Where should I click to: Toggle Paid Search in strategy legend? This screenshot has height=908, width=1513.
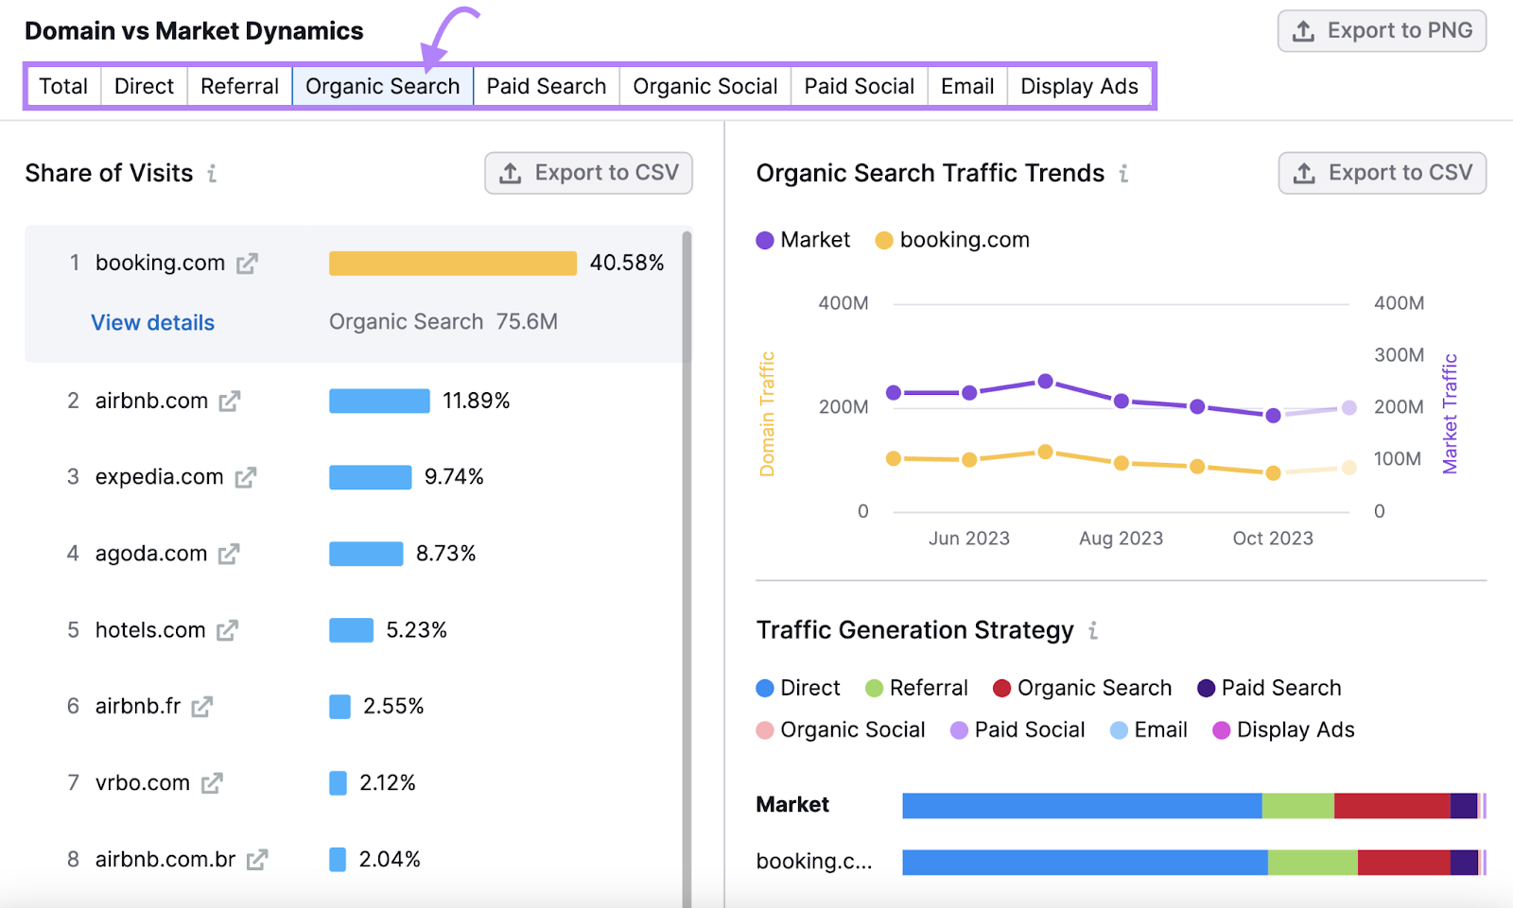[1269, 688]
